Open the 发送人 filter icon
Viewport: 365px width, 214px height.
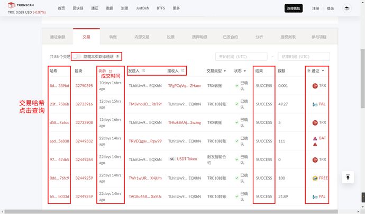[143, 70]
